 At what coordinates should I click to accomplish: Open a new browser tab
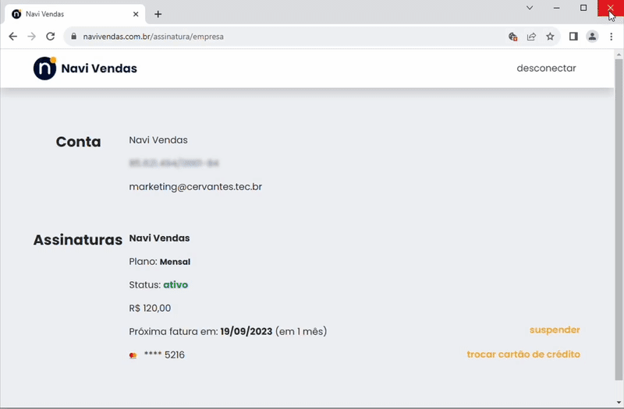pos(158,14)
